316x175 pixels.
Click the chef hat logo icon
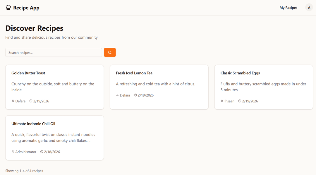click(8, 7)
